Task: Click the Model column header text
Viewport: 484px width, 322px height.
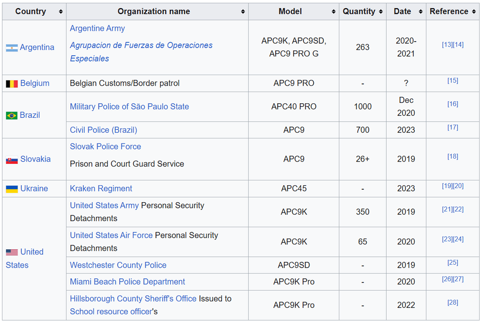Action: (x=290, y=12)
